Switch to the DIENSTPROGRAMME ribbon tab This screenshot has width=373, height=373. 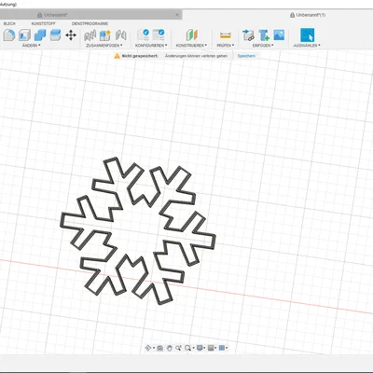[90, 23]
